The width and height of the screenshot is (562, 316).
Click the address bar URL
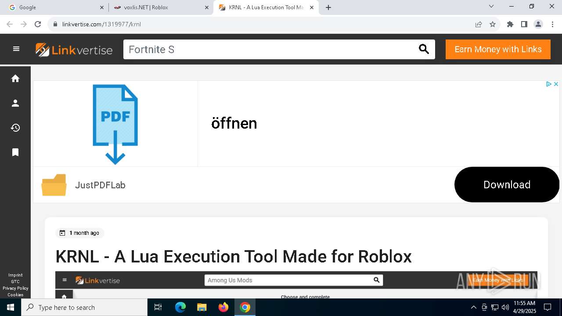[101, 24]
